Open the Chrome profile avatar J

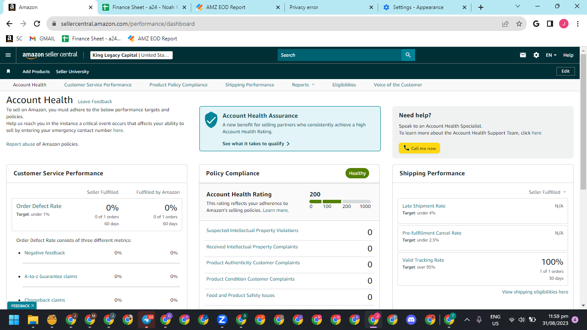pos(563,24)
